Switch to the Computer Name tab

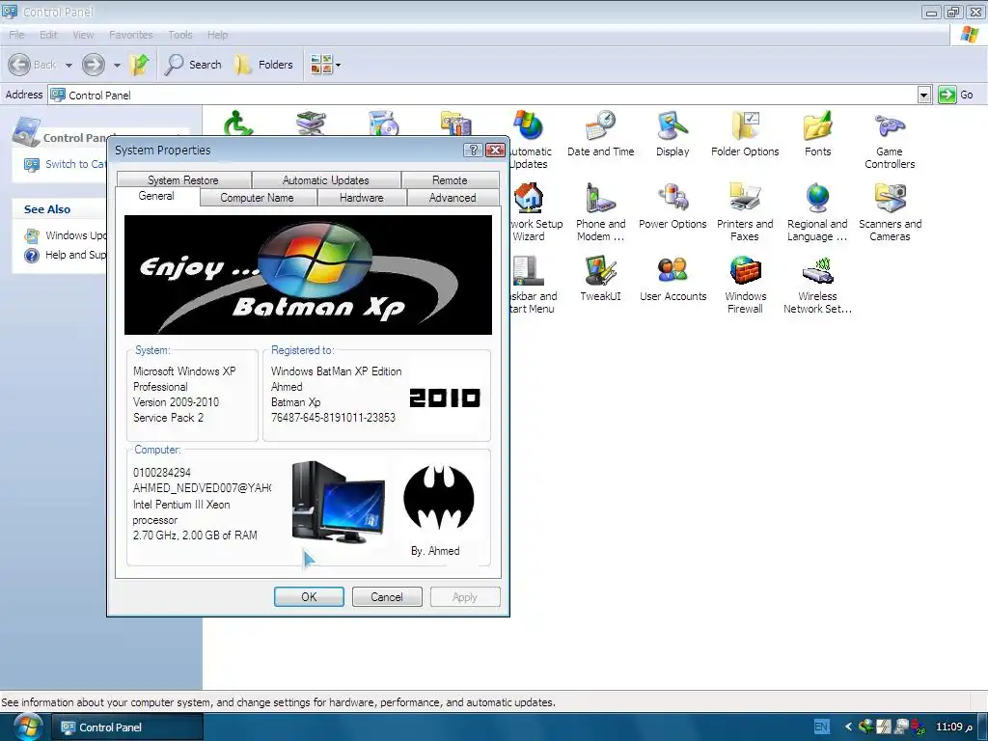point(257,197)
